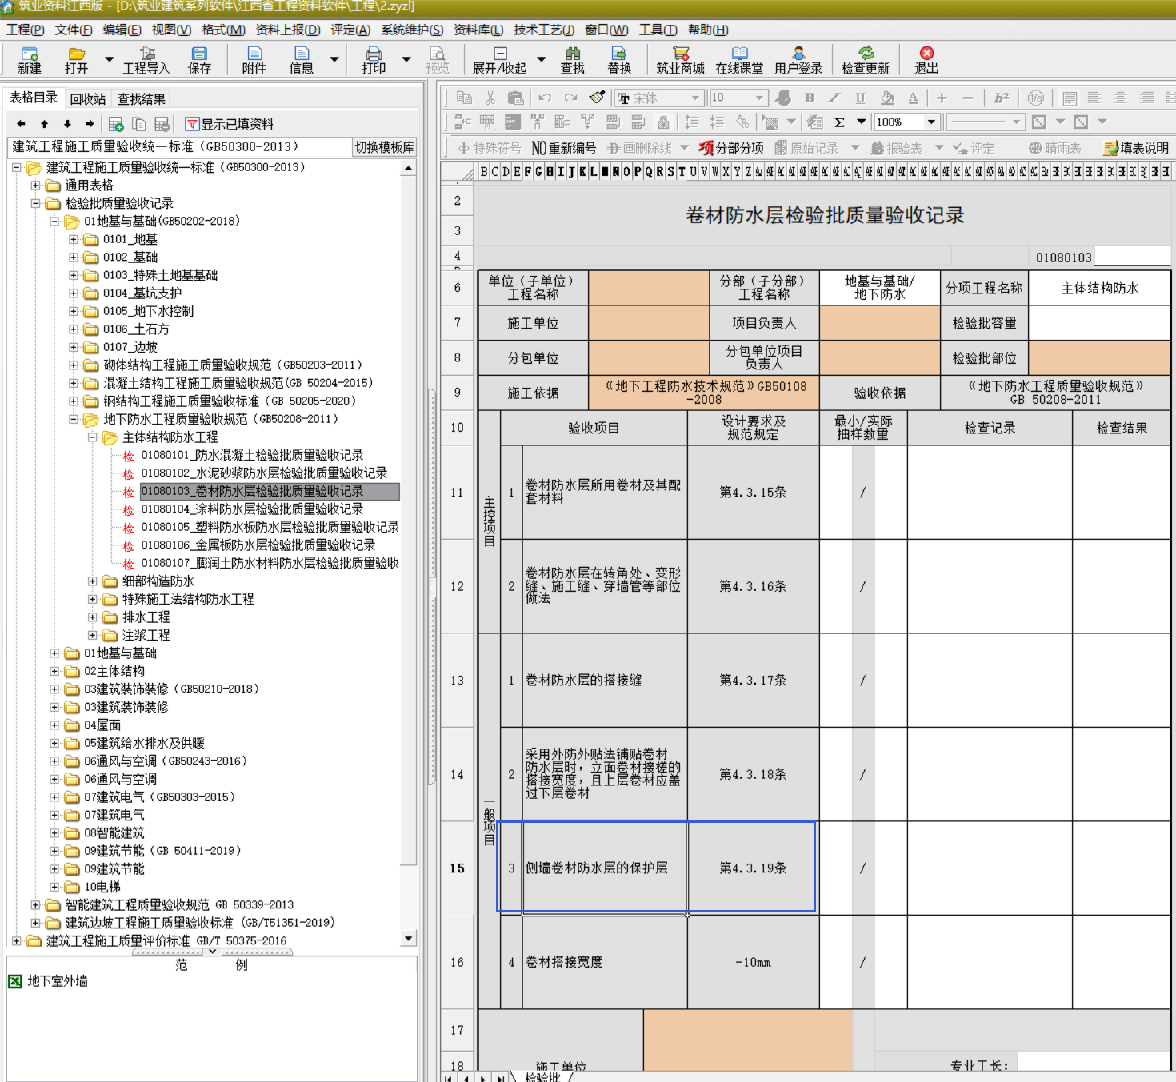This screenshot has width=1176, height=1082.
Task: Toggle 显示已填资料 filter
Action: (x=230, y=124)
